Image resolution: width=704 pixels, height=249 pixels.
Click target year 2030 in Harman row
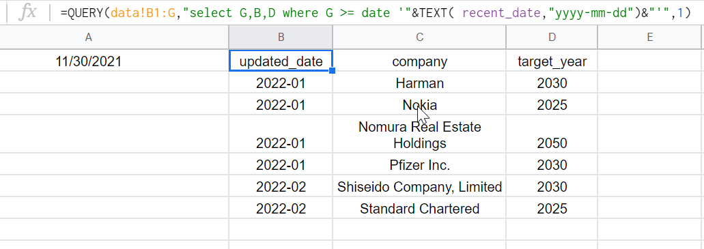(x=552, y=83)
